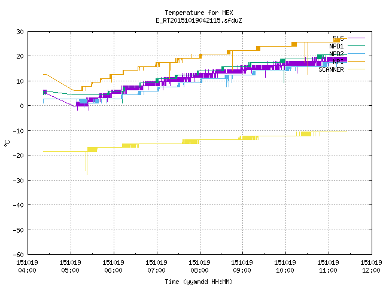Click the green NPD1 legend line sample
383x287 pixels.
(356, 45)
